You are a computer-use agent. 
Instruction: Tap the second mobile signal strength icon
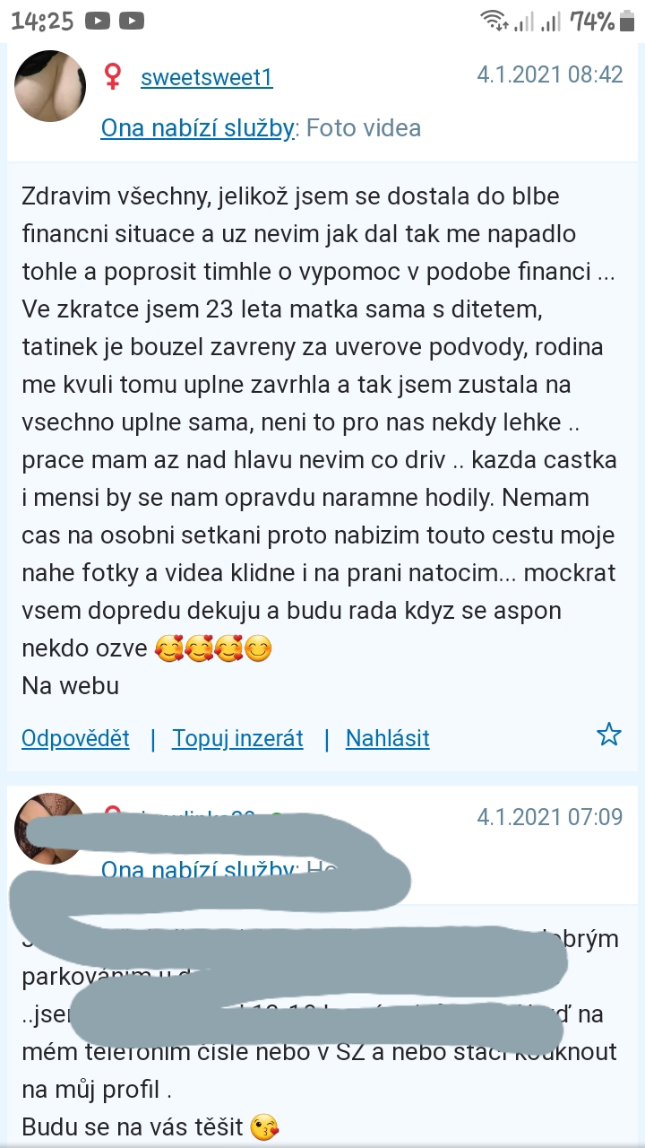(550, 21)
